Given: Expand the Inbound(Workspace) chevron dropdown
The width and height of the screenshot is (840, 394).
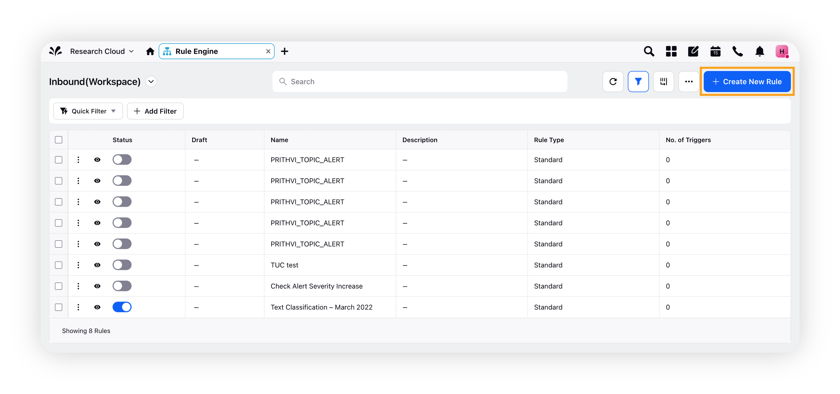Looking at the screenshot, I should (151, 82).
